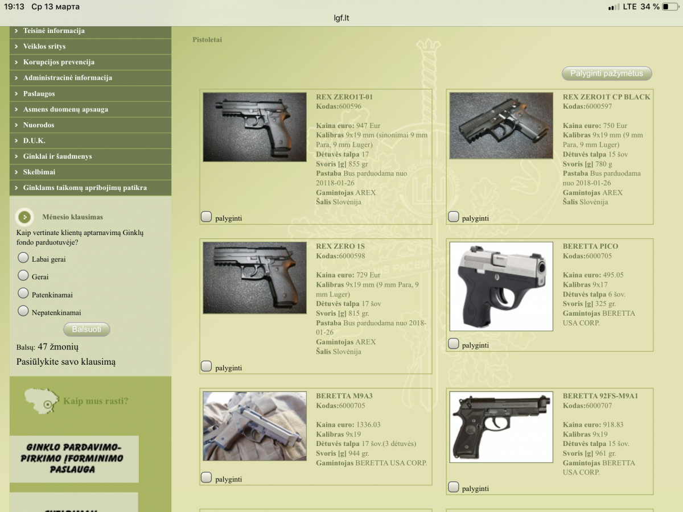Select the Gerai radio option
Image resolution: width=683 pixels, height=512 pixels.
(23, 275)
